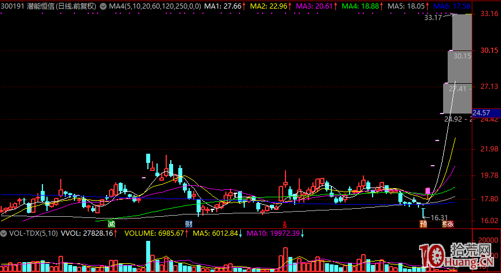The image size is (501, 273).
Task: Click the red 30.15 price axis label
Action: pyautogui.click(x=489, y=50)
